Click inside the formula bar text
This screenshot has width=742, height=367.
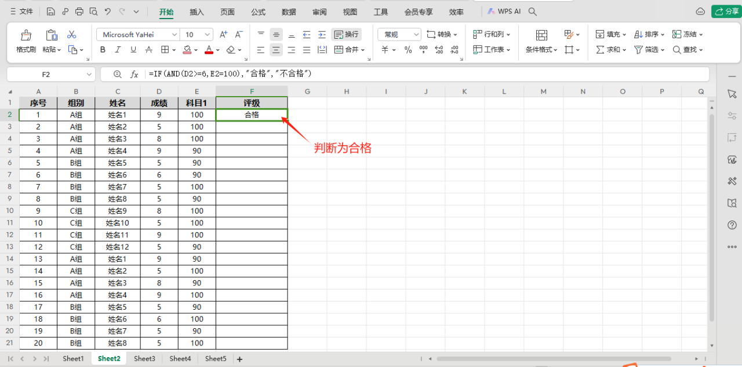tap(230, 74)
